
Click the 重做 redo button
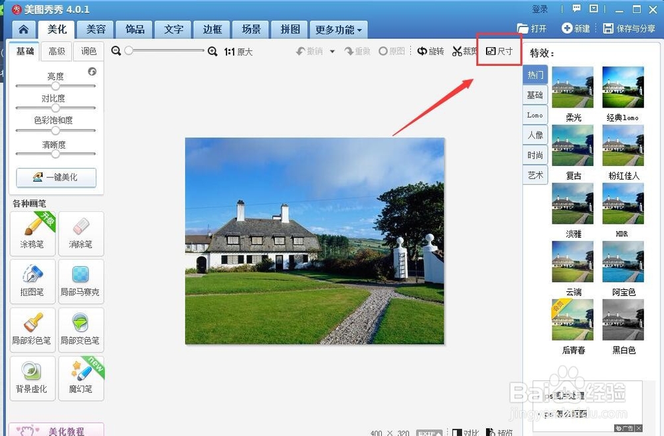[358, 51]
